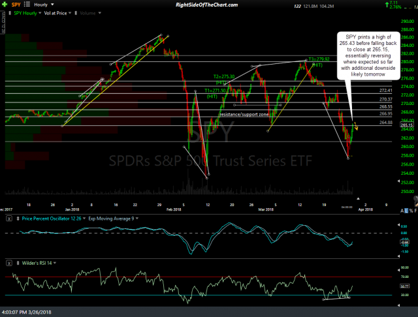
Task: Click the 104.2M volume value
Action: pyautogui.click(x=327, y=6)
